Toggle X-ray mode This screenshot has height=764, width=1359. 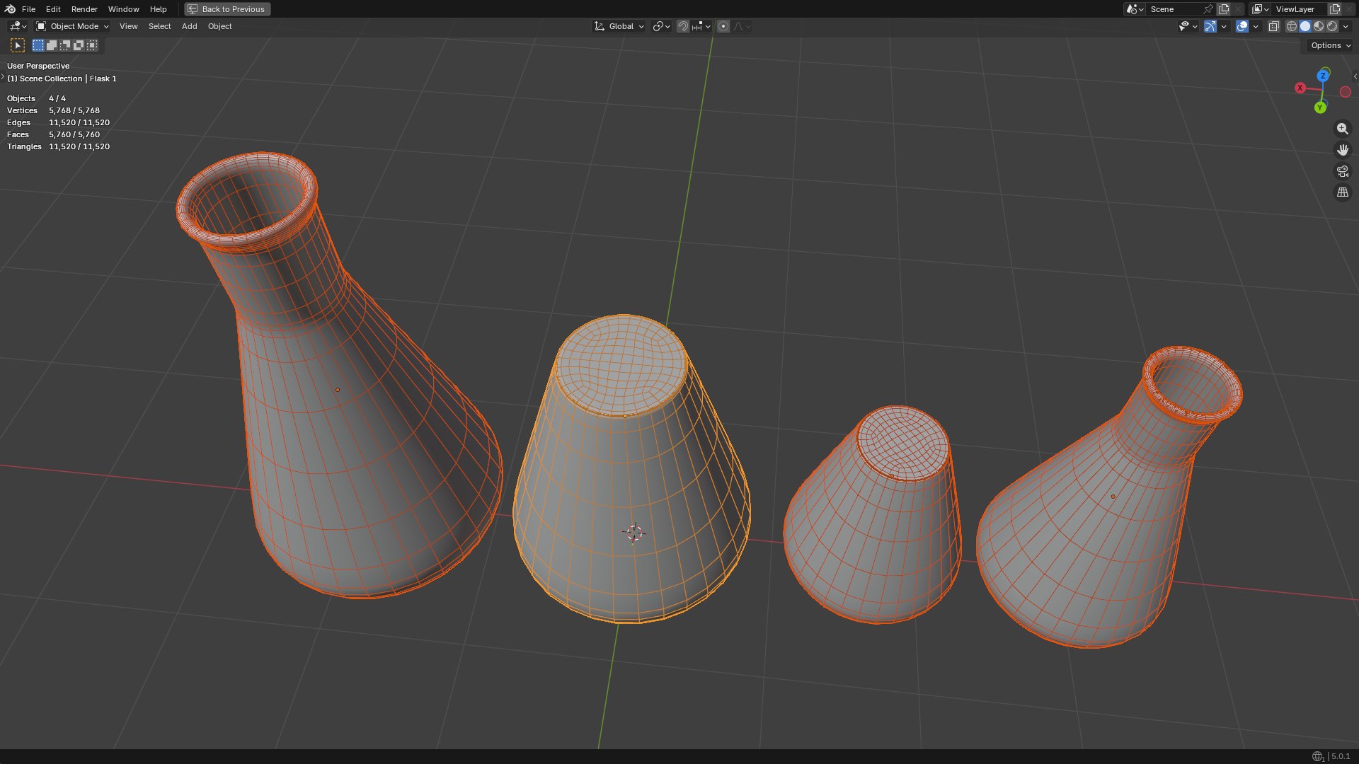(x=1273, y=26)
